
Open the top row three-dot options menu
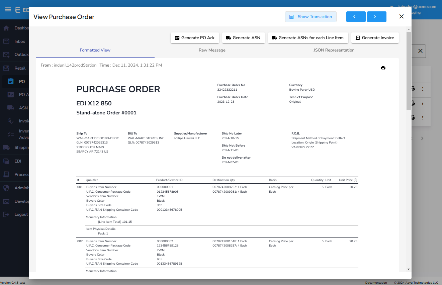tap(422, 89)
